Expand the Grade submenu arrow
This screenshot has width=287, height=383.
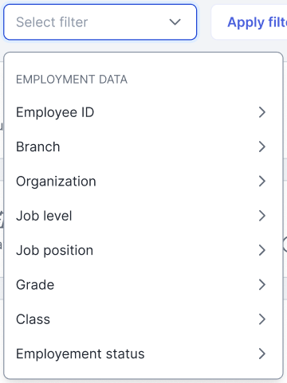[x=262, y=285]
